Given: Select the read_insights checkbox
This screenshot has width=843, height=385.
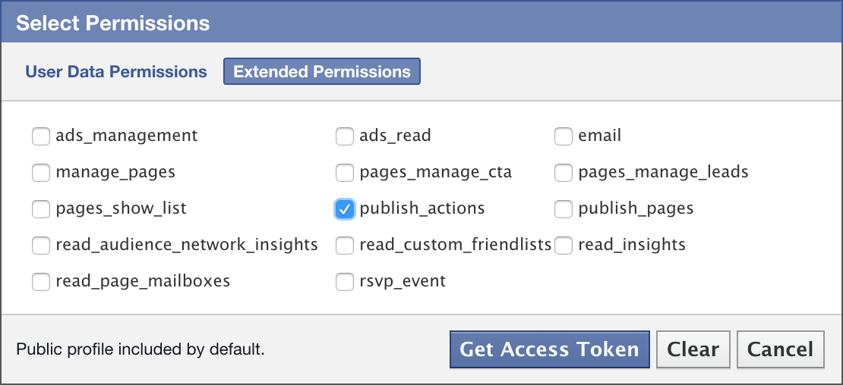Looking at the screenshot, I should coord(564,246).
